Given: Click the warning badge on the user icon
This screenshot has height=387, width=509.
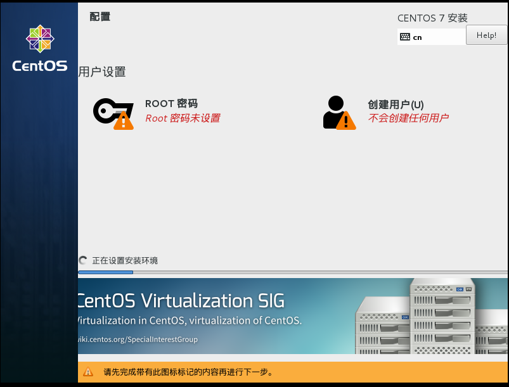Looking at the screenshot, I should click(x=346, y=120).
